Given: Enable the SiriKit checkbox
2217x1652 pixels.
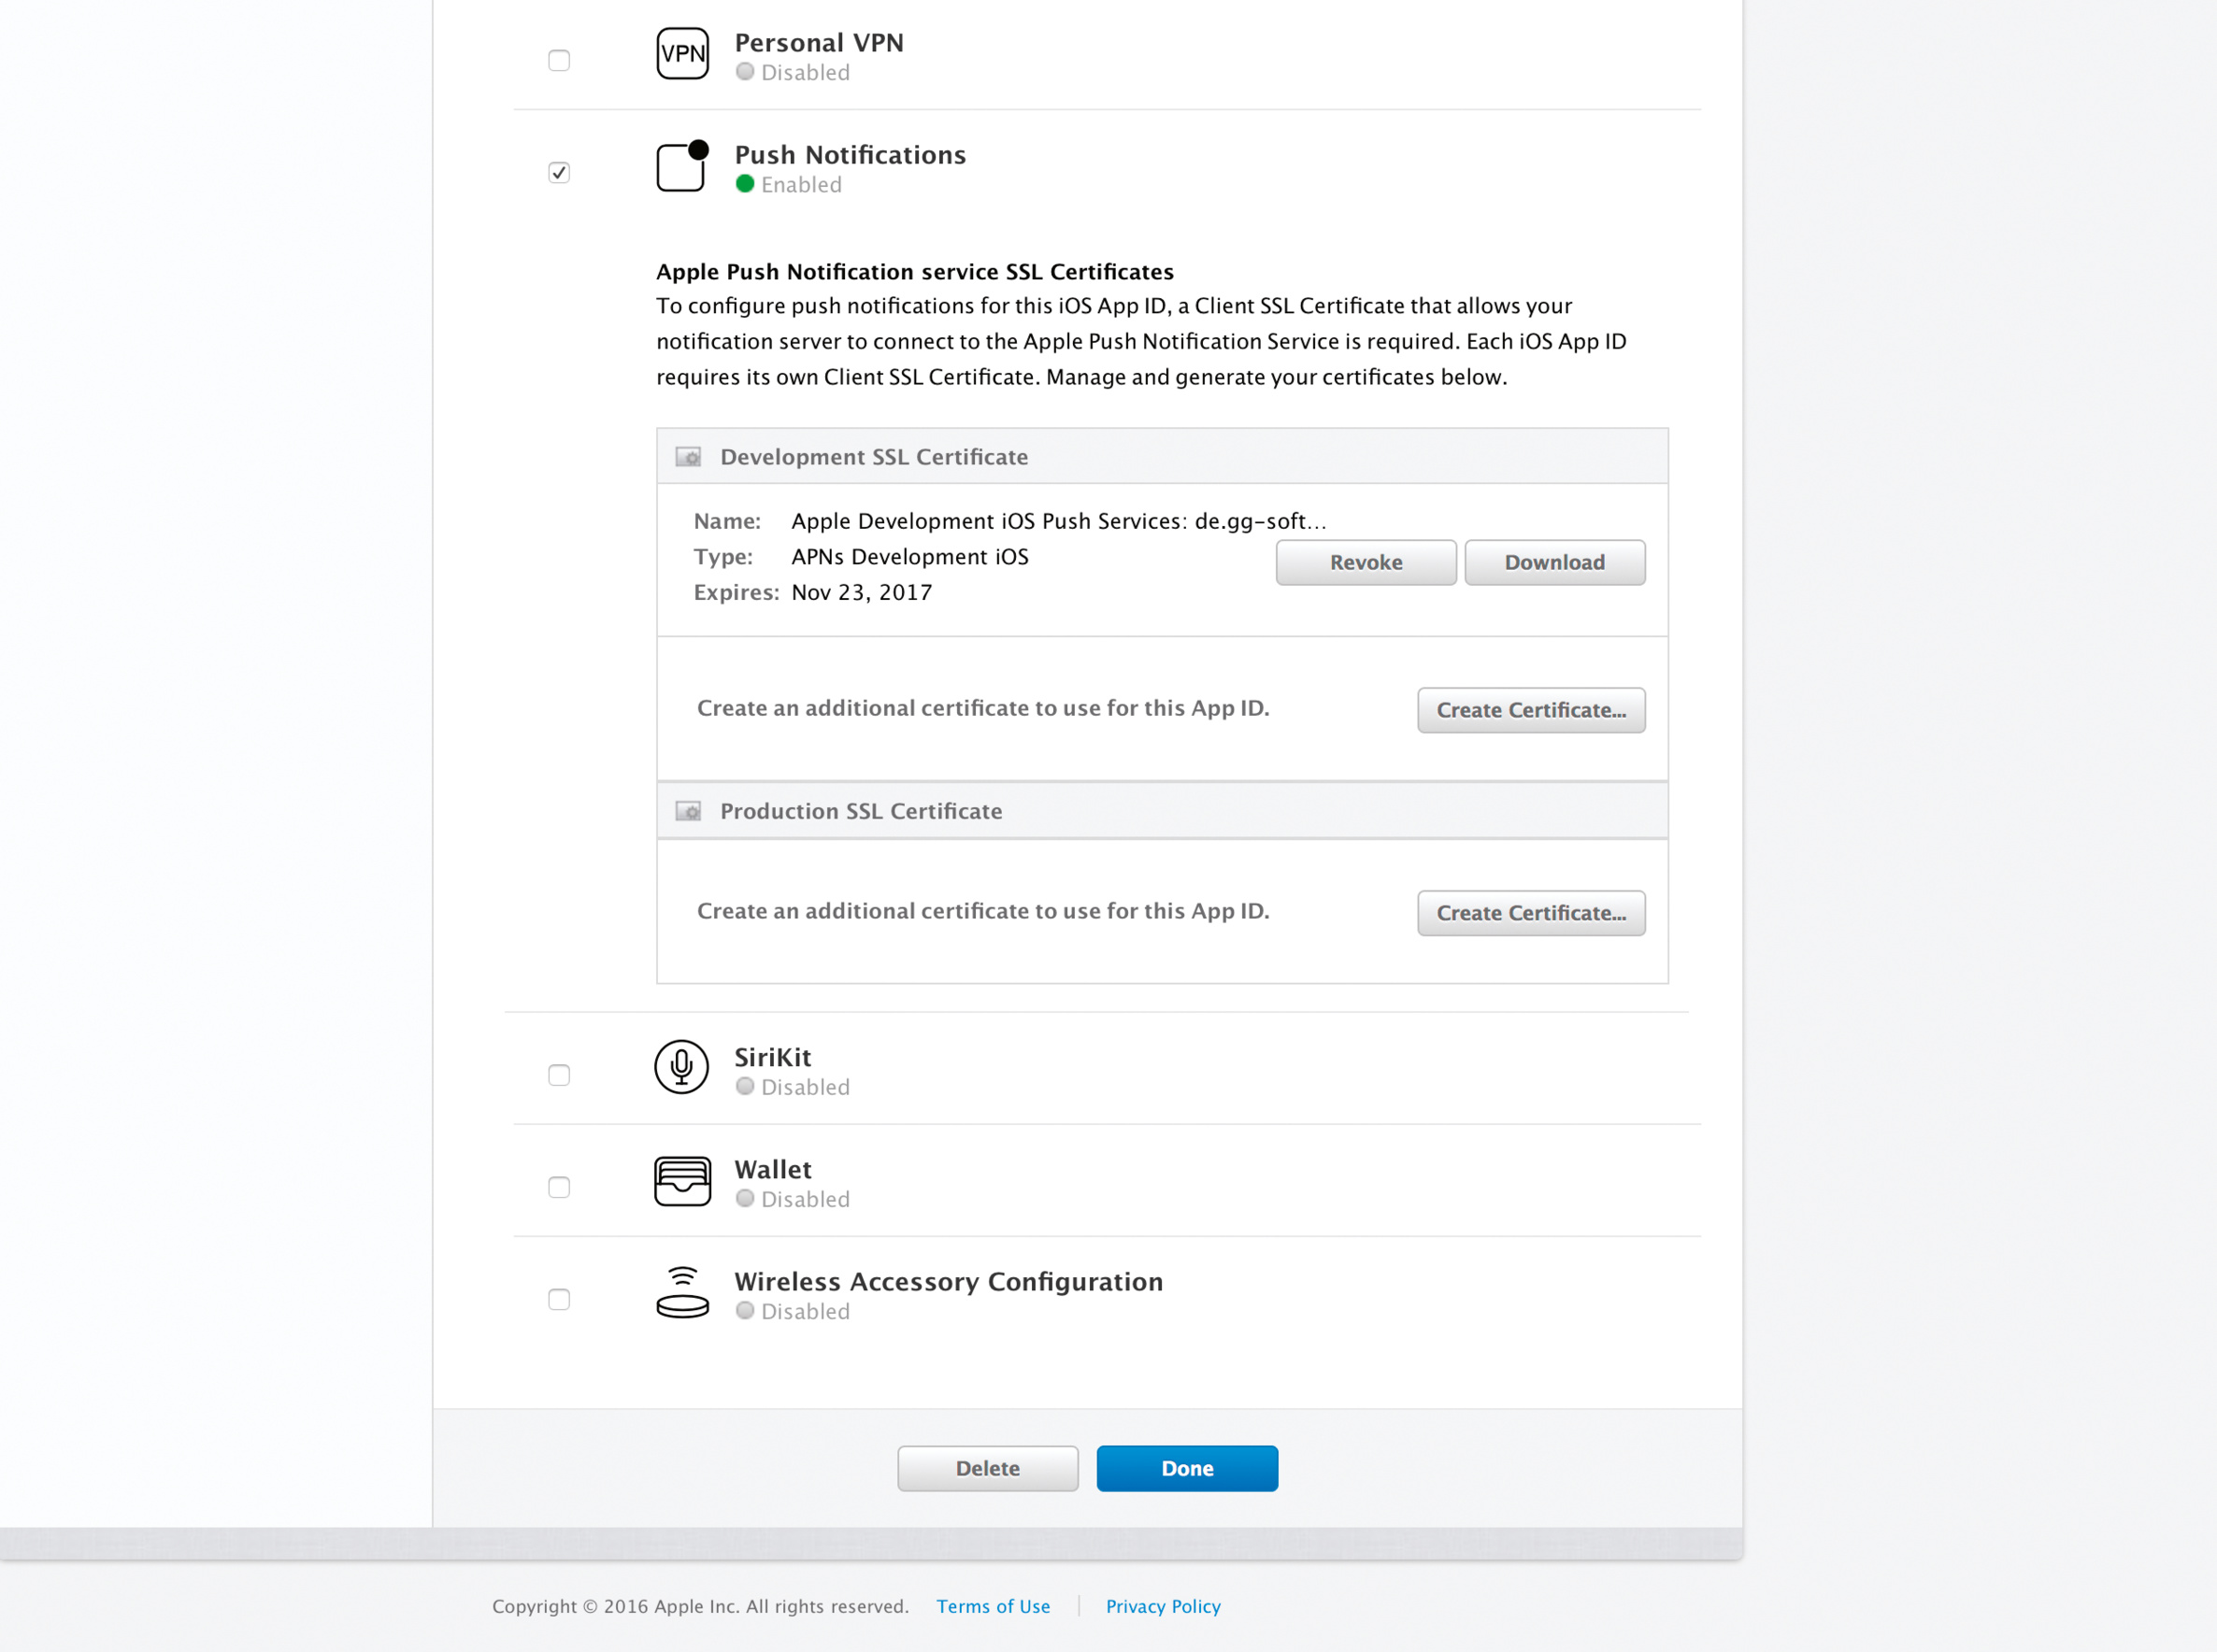Looking at the screenshot, I should pos(559,1075).
